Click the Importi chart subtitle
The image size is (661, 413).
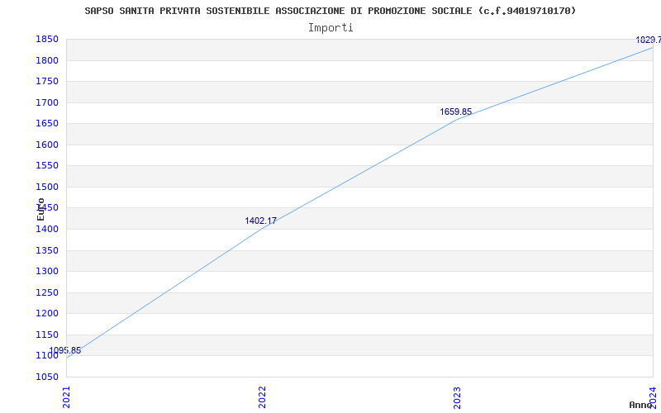click(330, 28)
